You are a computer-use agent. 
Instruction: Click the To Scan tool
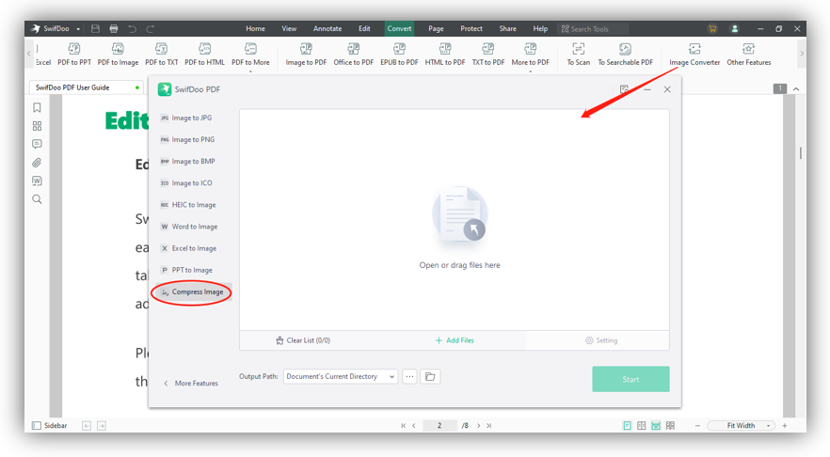(578, 55)
